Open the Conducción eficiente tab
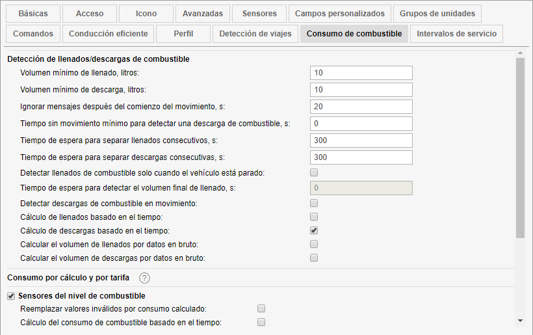The width and height of the screenshot is (533, 335). (109, 34)
